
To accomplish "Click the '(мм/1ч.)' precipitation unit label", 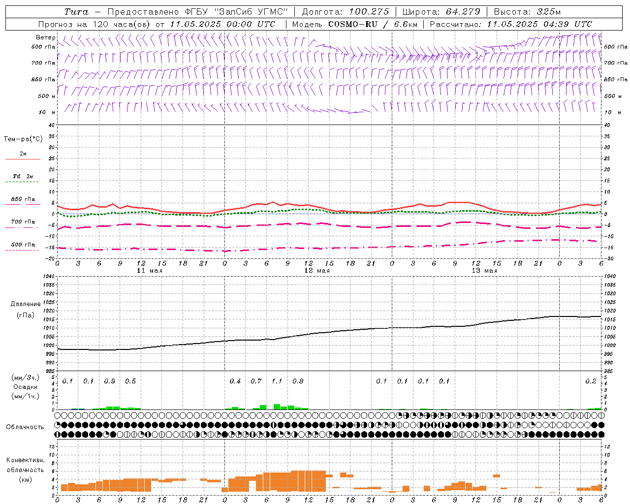I will click(26, 396).
